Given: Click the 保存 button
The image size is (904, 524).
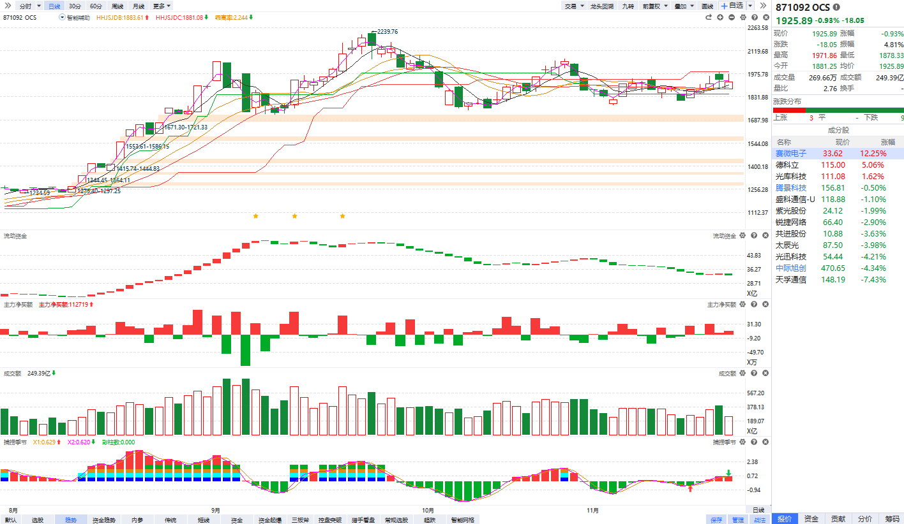Looking at the screenshot, I should (716, 520).
